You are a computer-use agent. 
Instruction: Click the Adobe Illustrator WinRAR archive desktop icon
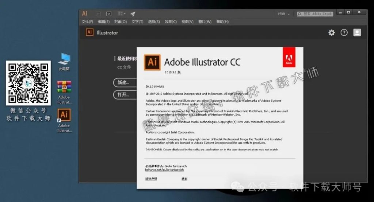click(x=64, y=93)
